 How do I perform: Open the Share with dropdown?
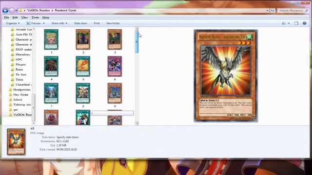[59, 23]
